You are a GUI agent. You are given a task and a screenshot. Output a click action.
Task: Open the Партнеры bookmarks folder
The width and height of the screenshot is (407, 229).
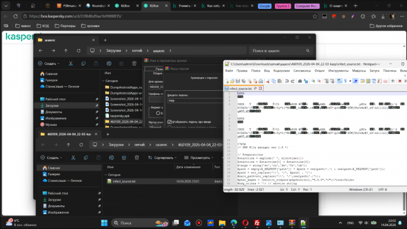65,26
